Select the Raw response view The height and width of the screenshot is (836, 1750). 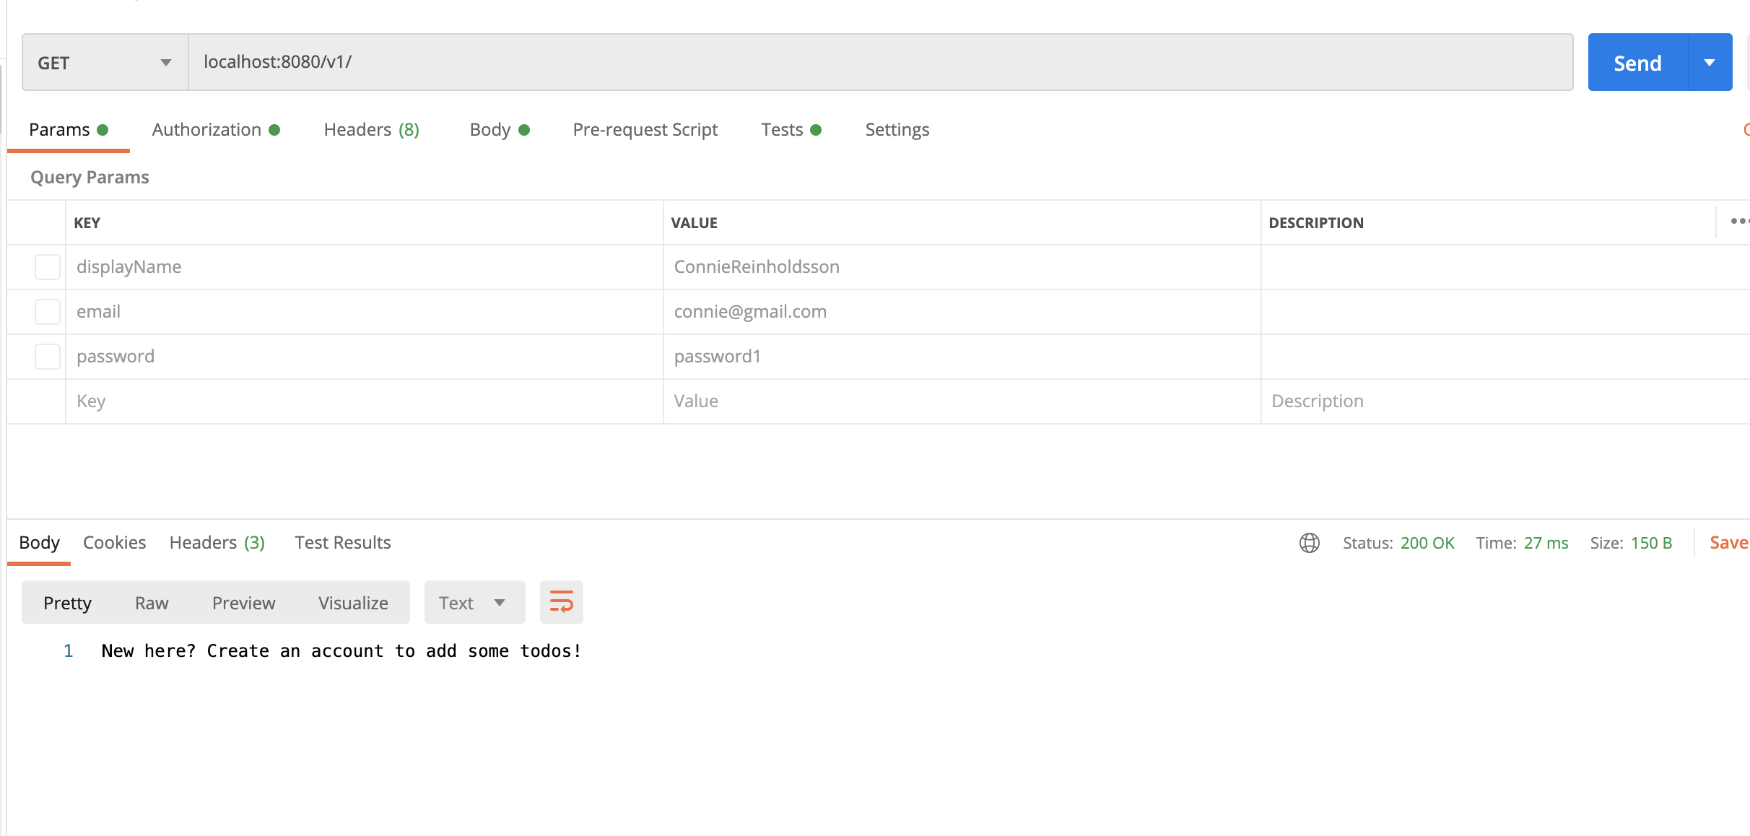pos(151,602)
